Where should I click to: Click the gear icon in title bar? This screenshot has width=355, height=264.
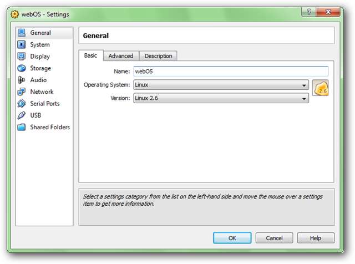15,14
